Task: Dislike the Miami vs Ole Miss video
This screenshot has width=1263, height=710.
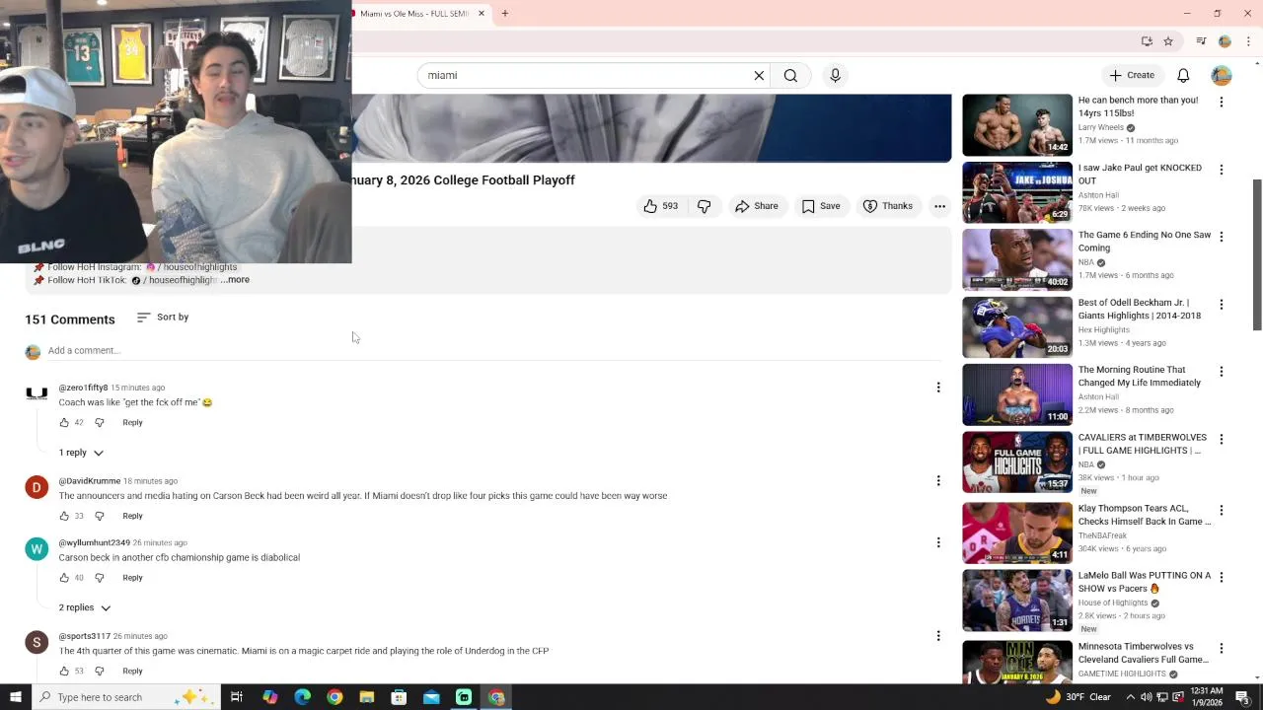Action: tap(705, 206)
